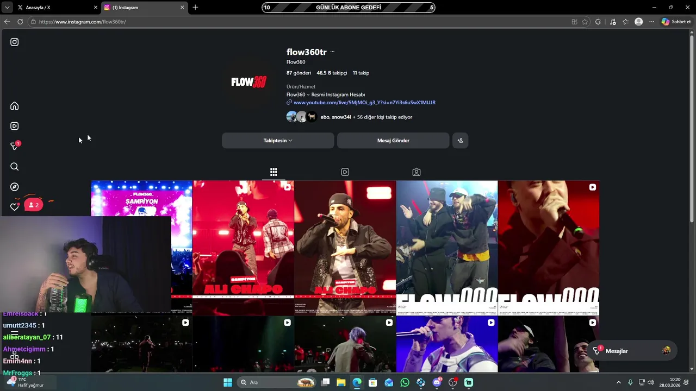
Task: Click the taskbar Ara search box
Action: click(277, 382)
